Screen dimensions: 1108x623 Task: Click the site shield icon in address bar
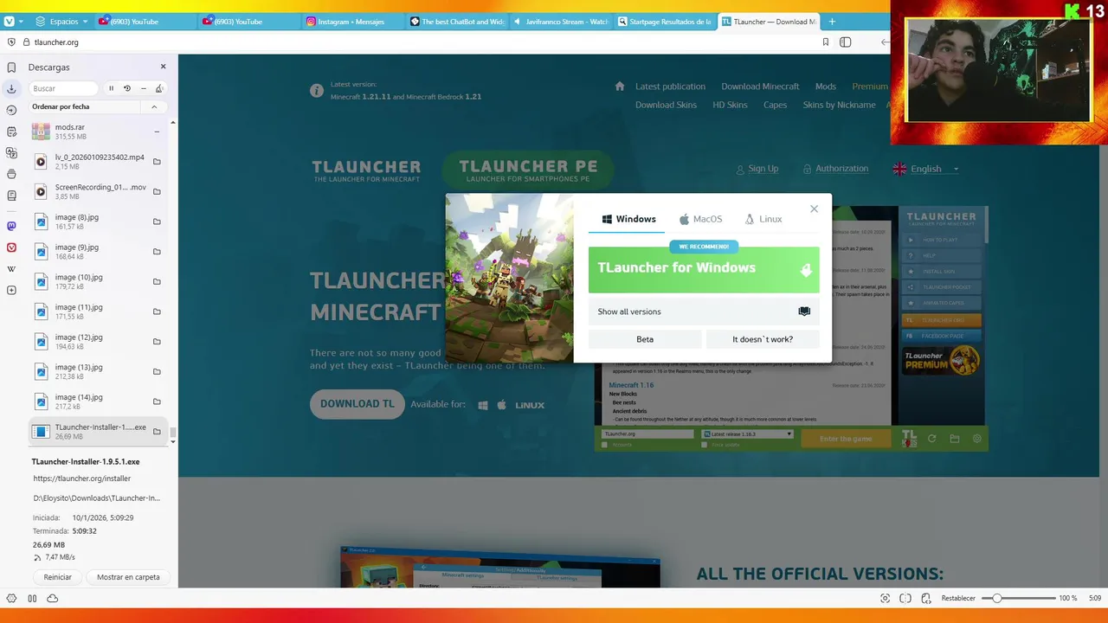[x=11, y=42]
